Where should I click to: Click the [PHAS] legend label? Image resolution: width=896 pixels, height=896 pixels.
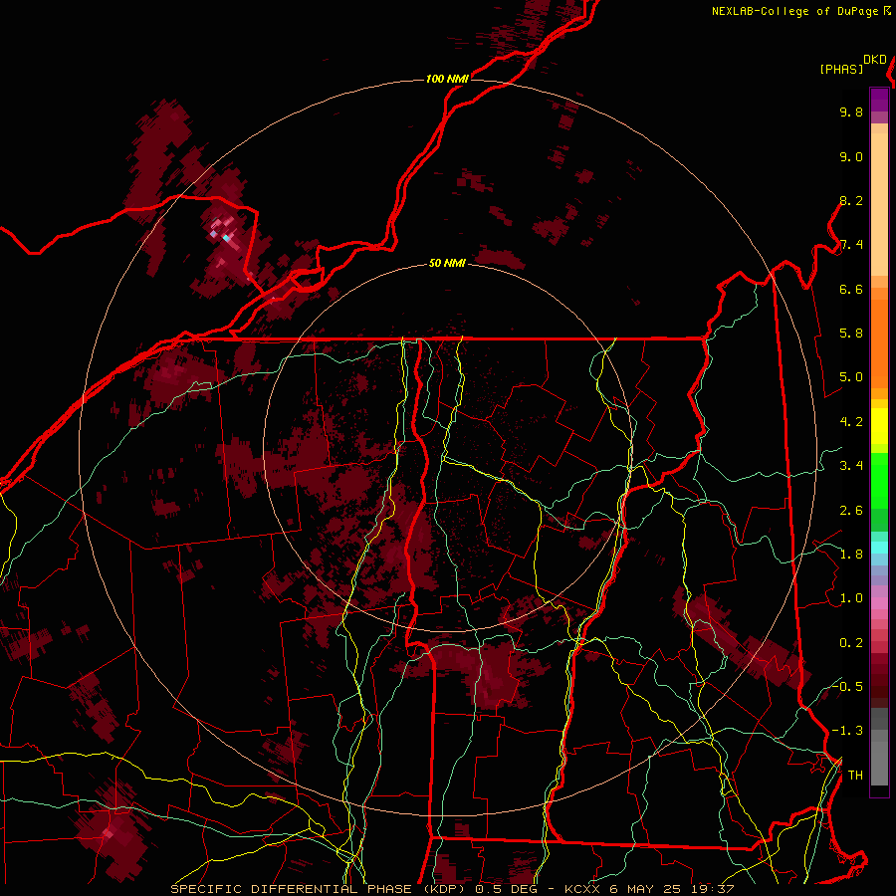[x=841, y=70]
